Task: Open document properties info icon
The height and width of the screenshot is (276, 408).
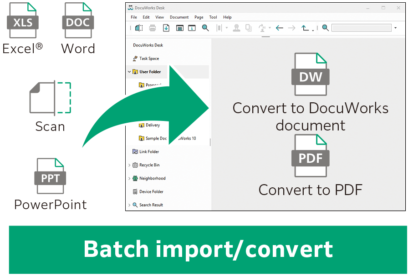Action: click(191, 28)
